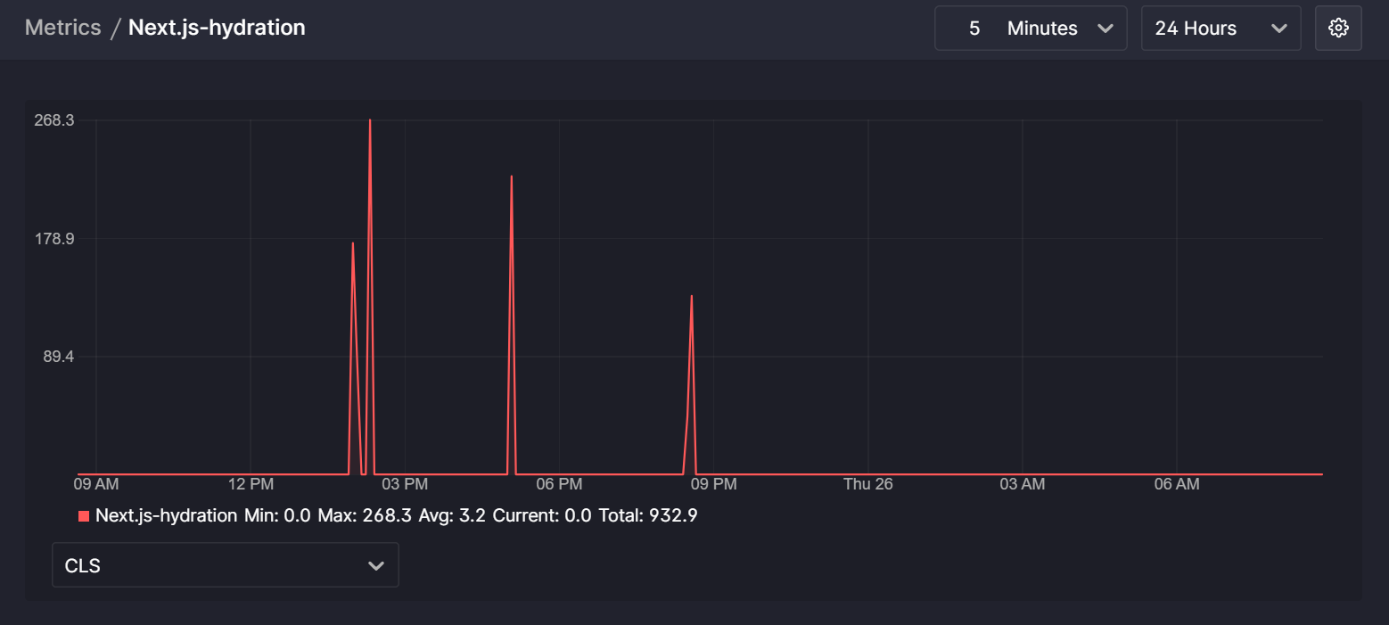Click the spike peak just before 09 PM

[692, 296]
